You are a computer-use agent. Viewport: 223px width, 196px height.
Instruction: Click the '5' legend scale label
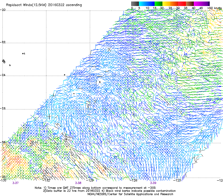point(139,8)
